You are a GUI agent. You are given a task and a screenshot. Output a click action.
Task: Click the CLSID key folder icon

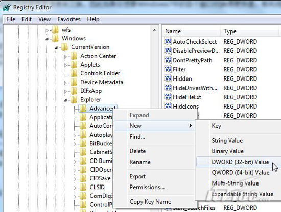(83, 187)
